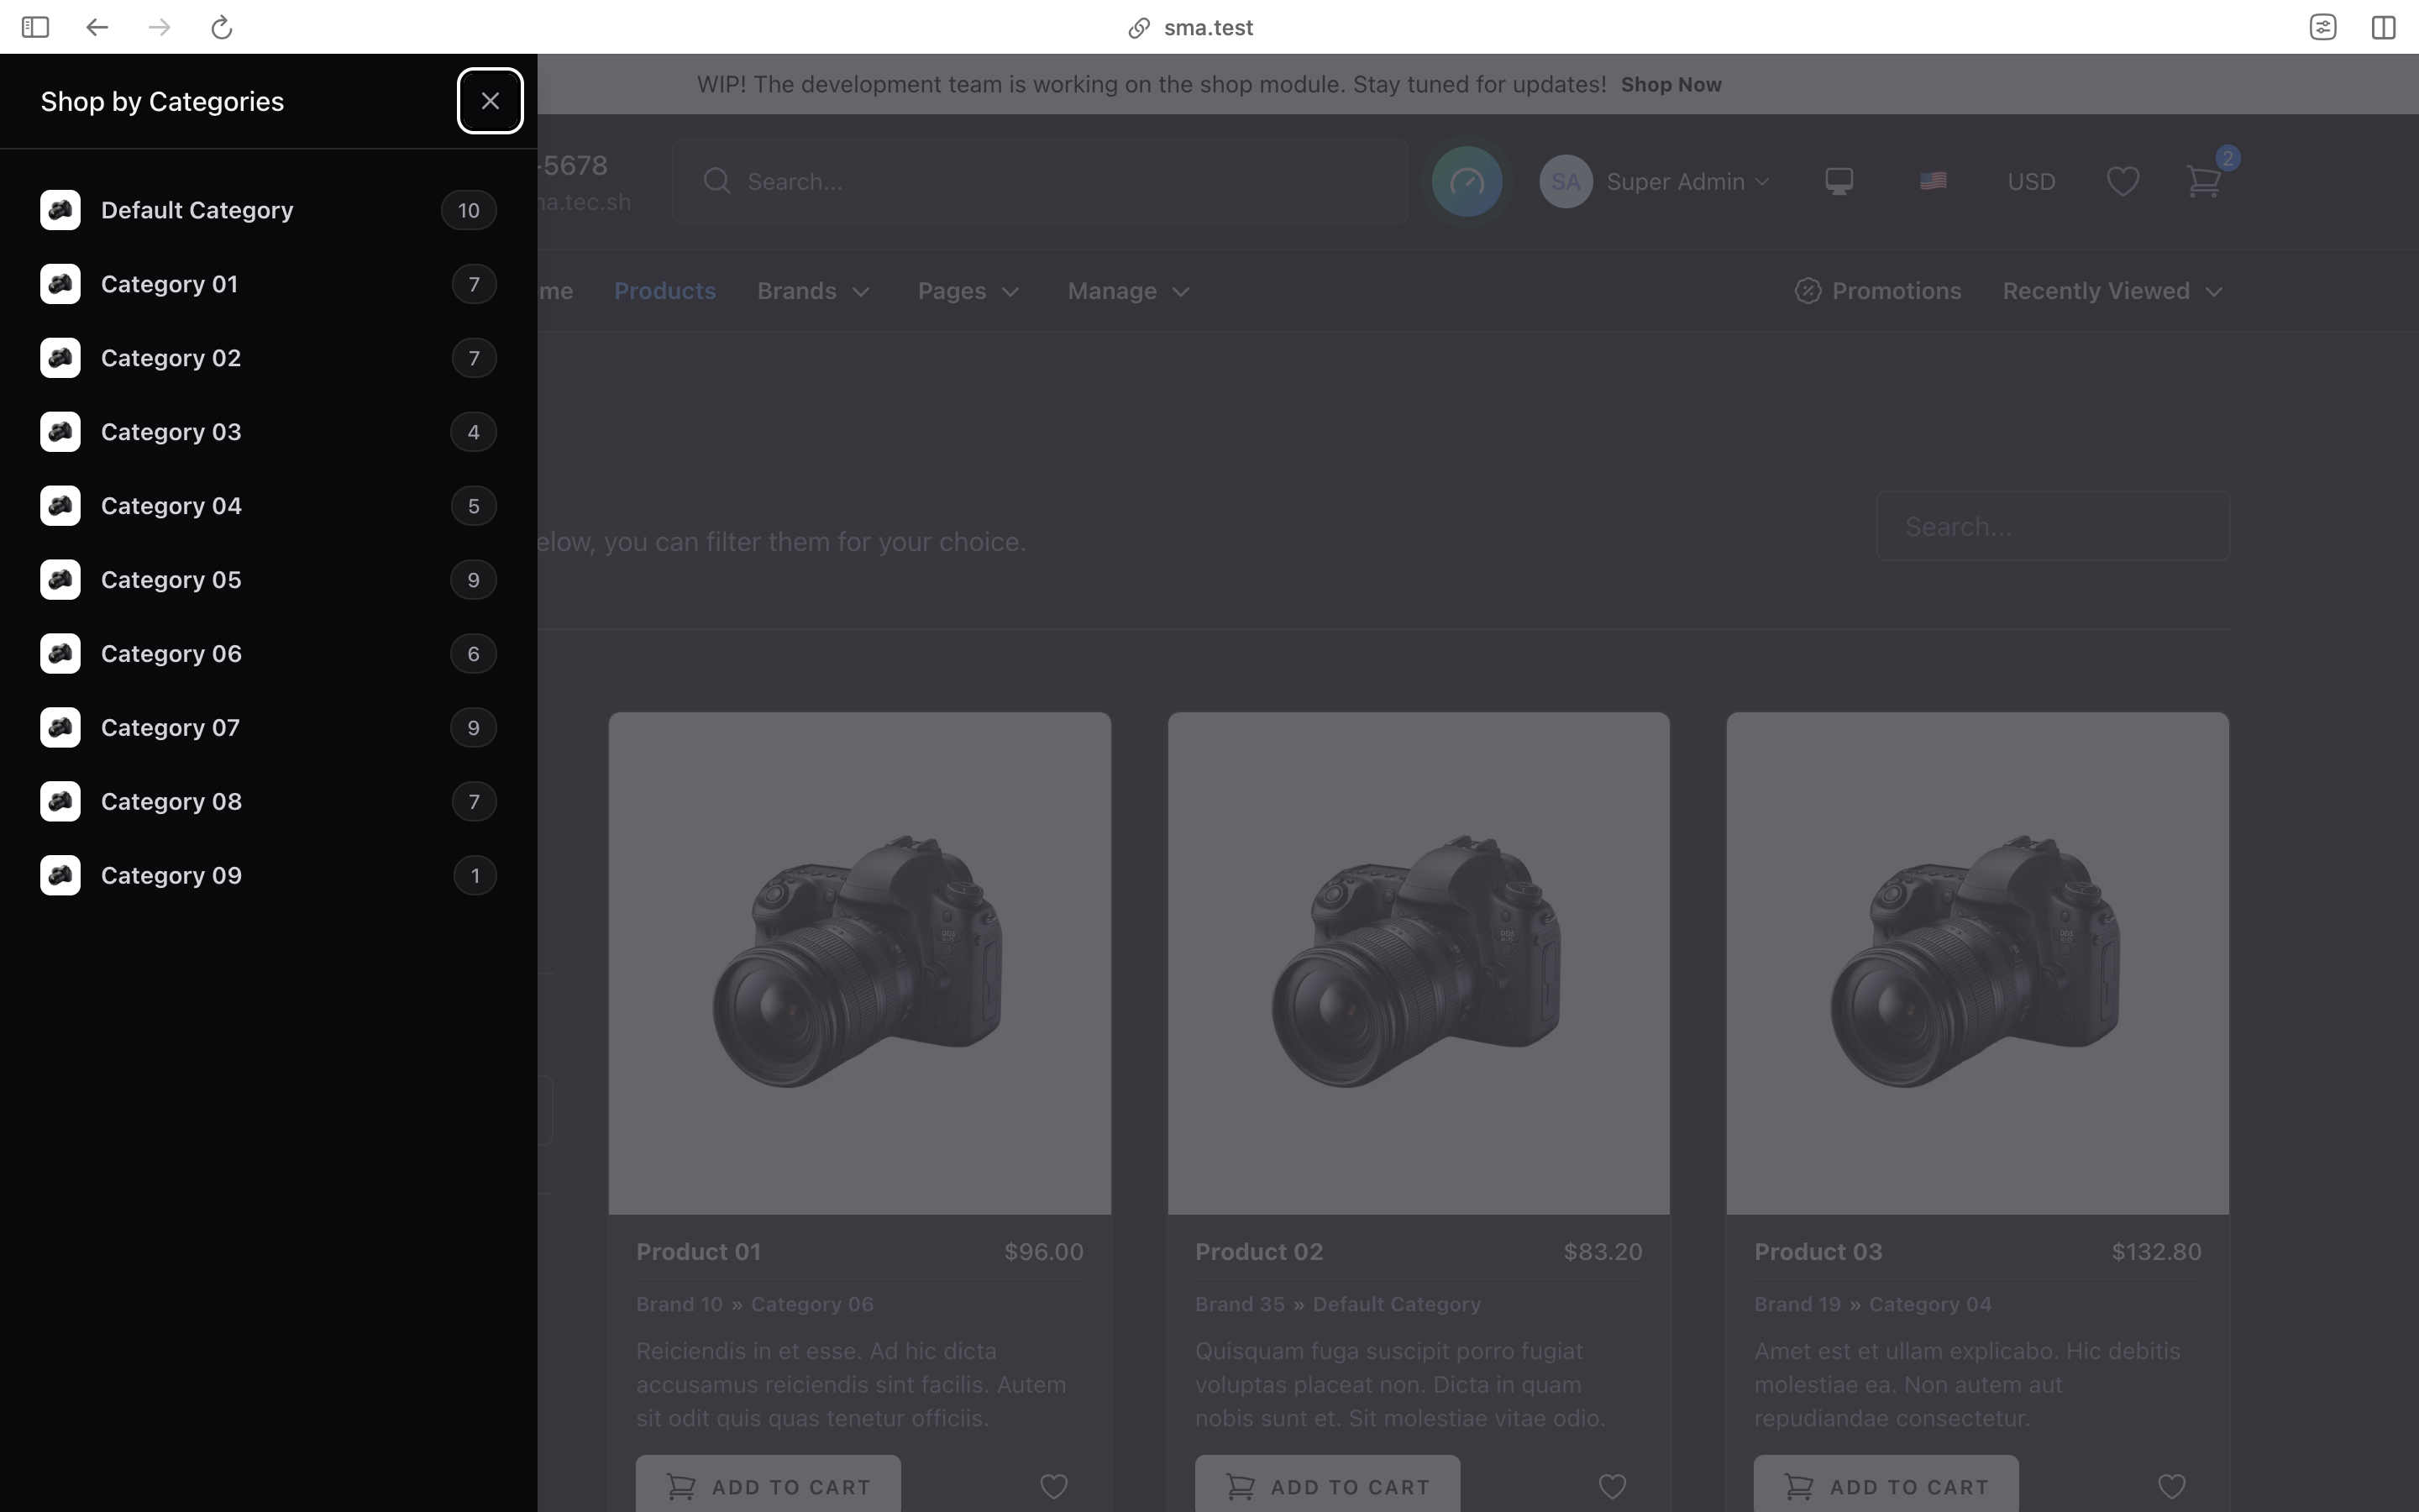
Task: Close the Shop by Categories panel
Action: pyautogui.click(x=490, y=101)
